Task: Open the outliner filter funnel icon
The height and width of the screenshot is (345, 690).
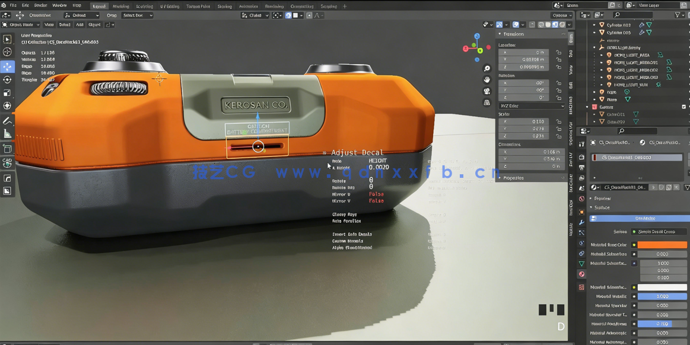Action: (x=678, y=14)
